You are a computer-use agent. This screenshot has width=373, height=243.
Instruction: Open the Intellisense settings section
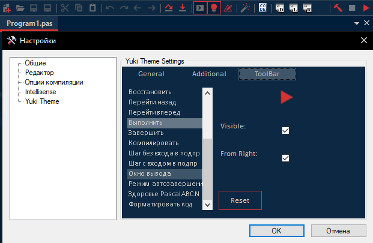point(41,92)
